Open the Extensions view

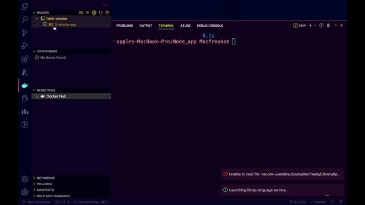click(x=25, y=59)
